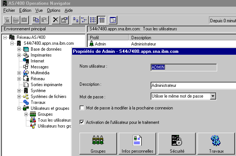Image resolution: width=236 pixels, height=156 pixels.
Task: Click the Internet globe icon
Action: tap(26, 61)
